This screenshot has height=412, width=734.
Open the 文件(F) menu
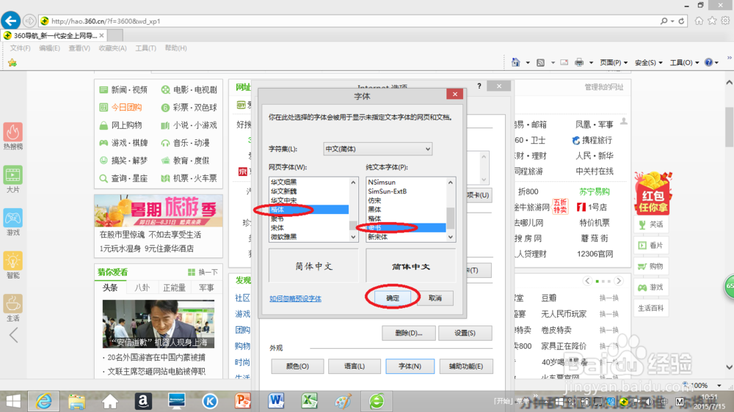20,48
